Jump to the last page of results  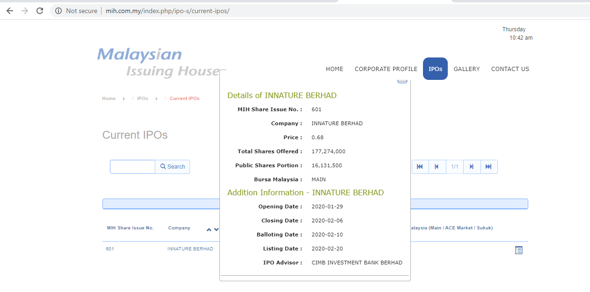click(488, 167)
